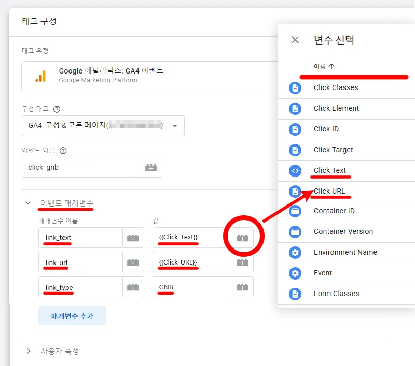The image size is (415, 366).
Task: Click the add parameter (매개변수 추가) button
Action: (x=72, y=316)
